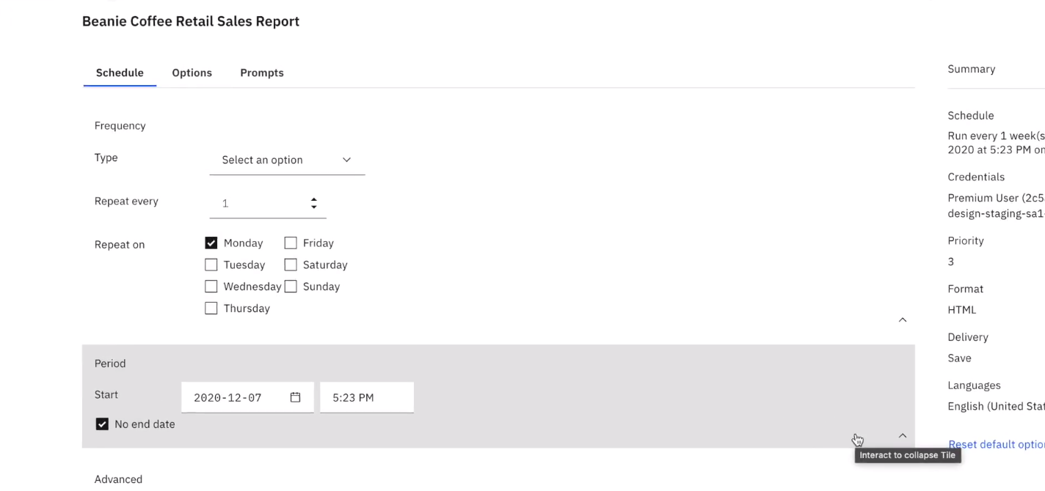Image resolution: width=1045 pixels, height=491 pixels.
Task: Select the Schedule tab
Action: (120, 73)
